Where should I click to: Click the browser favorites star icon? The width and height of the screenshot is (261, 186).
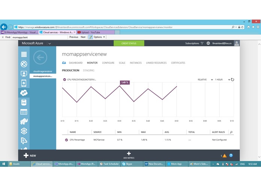(x=253, y=27)
